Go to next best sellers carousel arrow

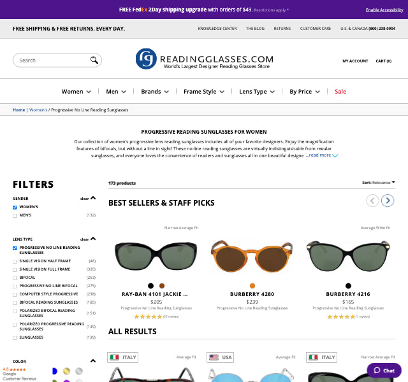click(388, 201)
